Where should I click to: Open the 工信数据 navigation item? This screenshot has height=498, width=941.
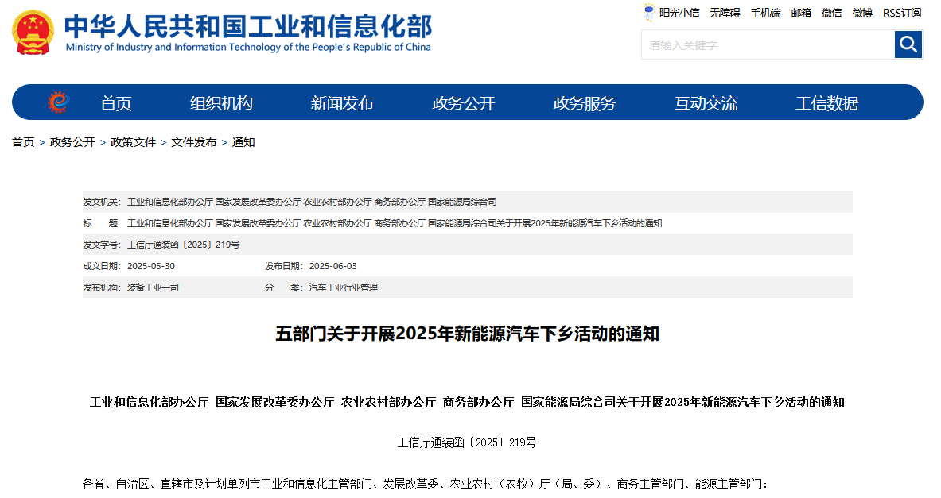click(827, 103)
